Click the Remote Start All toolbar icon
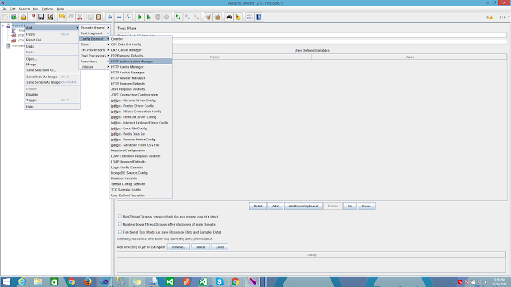 coord(178,17)
